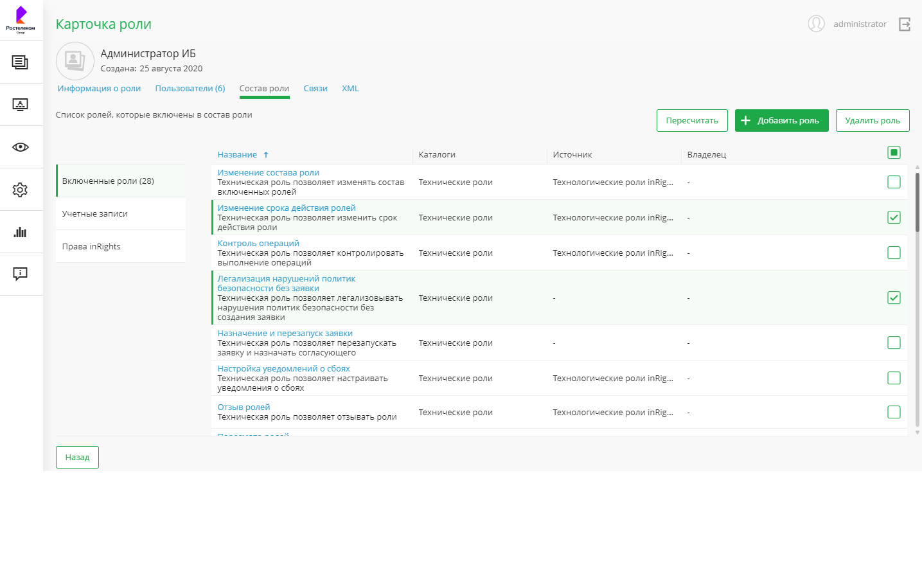Open the monitor sidebar icon
922x572 pixels.
point(21,105)
